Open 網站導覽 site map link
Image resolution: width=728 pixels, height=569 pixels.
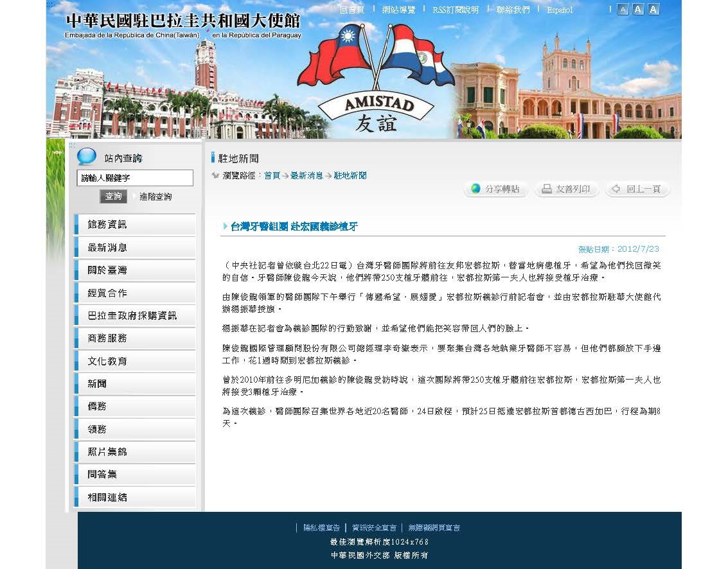pyautogui.click(x=398, y=9)
